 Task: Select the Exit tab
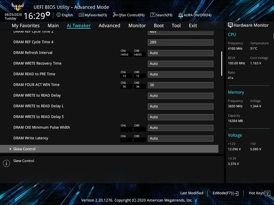pos(193,26)
